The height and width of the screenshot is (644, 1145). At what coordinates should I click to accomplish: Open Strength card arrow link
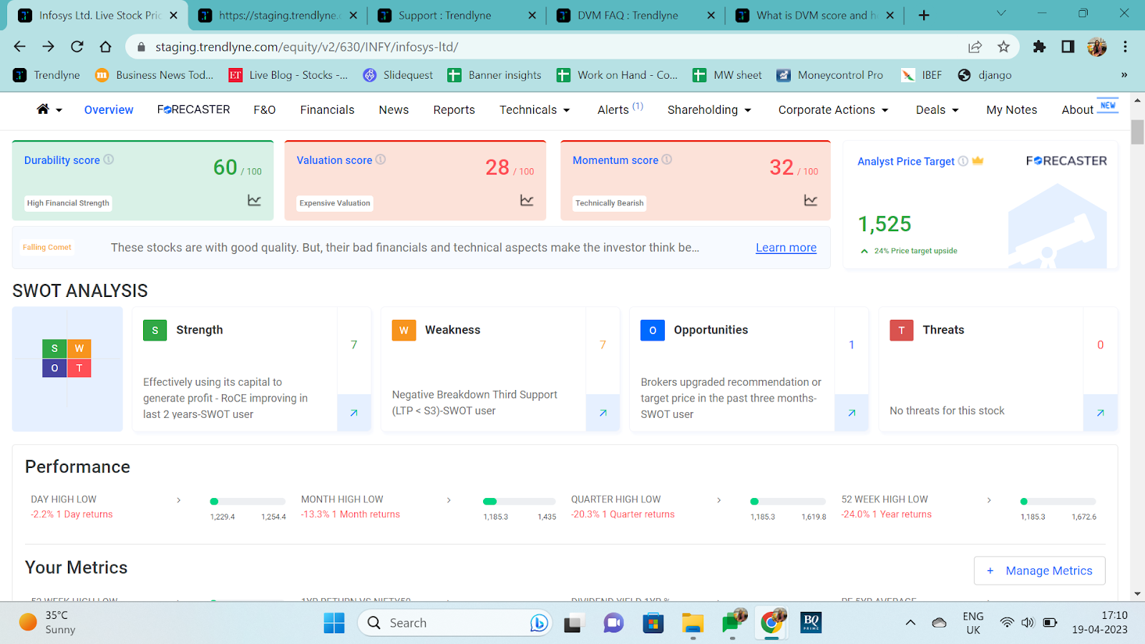354,413
